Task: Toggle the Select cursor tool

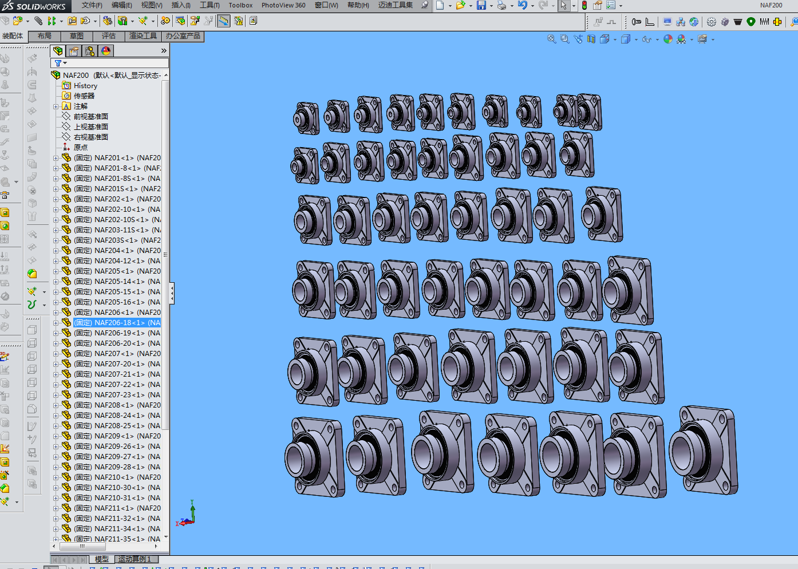Action: coord(563,5)
